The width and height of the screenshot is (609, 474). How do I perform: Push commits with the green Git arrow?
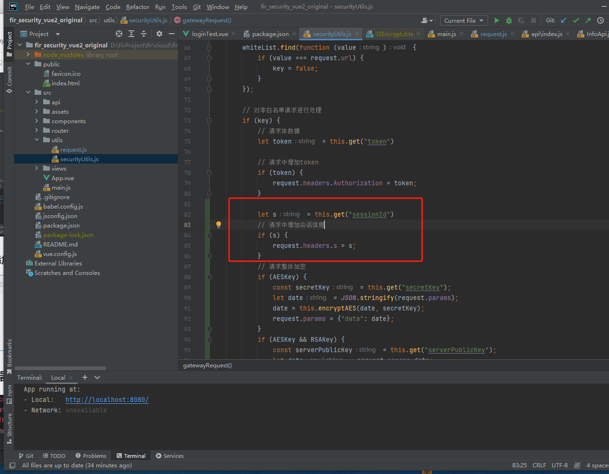coord(588,20)
